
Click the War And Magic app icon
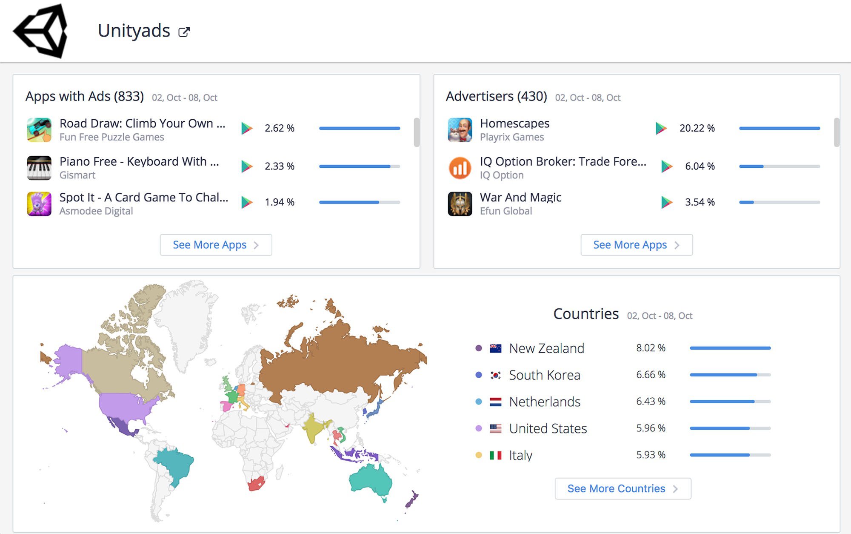coord(460,204)
